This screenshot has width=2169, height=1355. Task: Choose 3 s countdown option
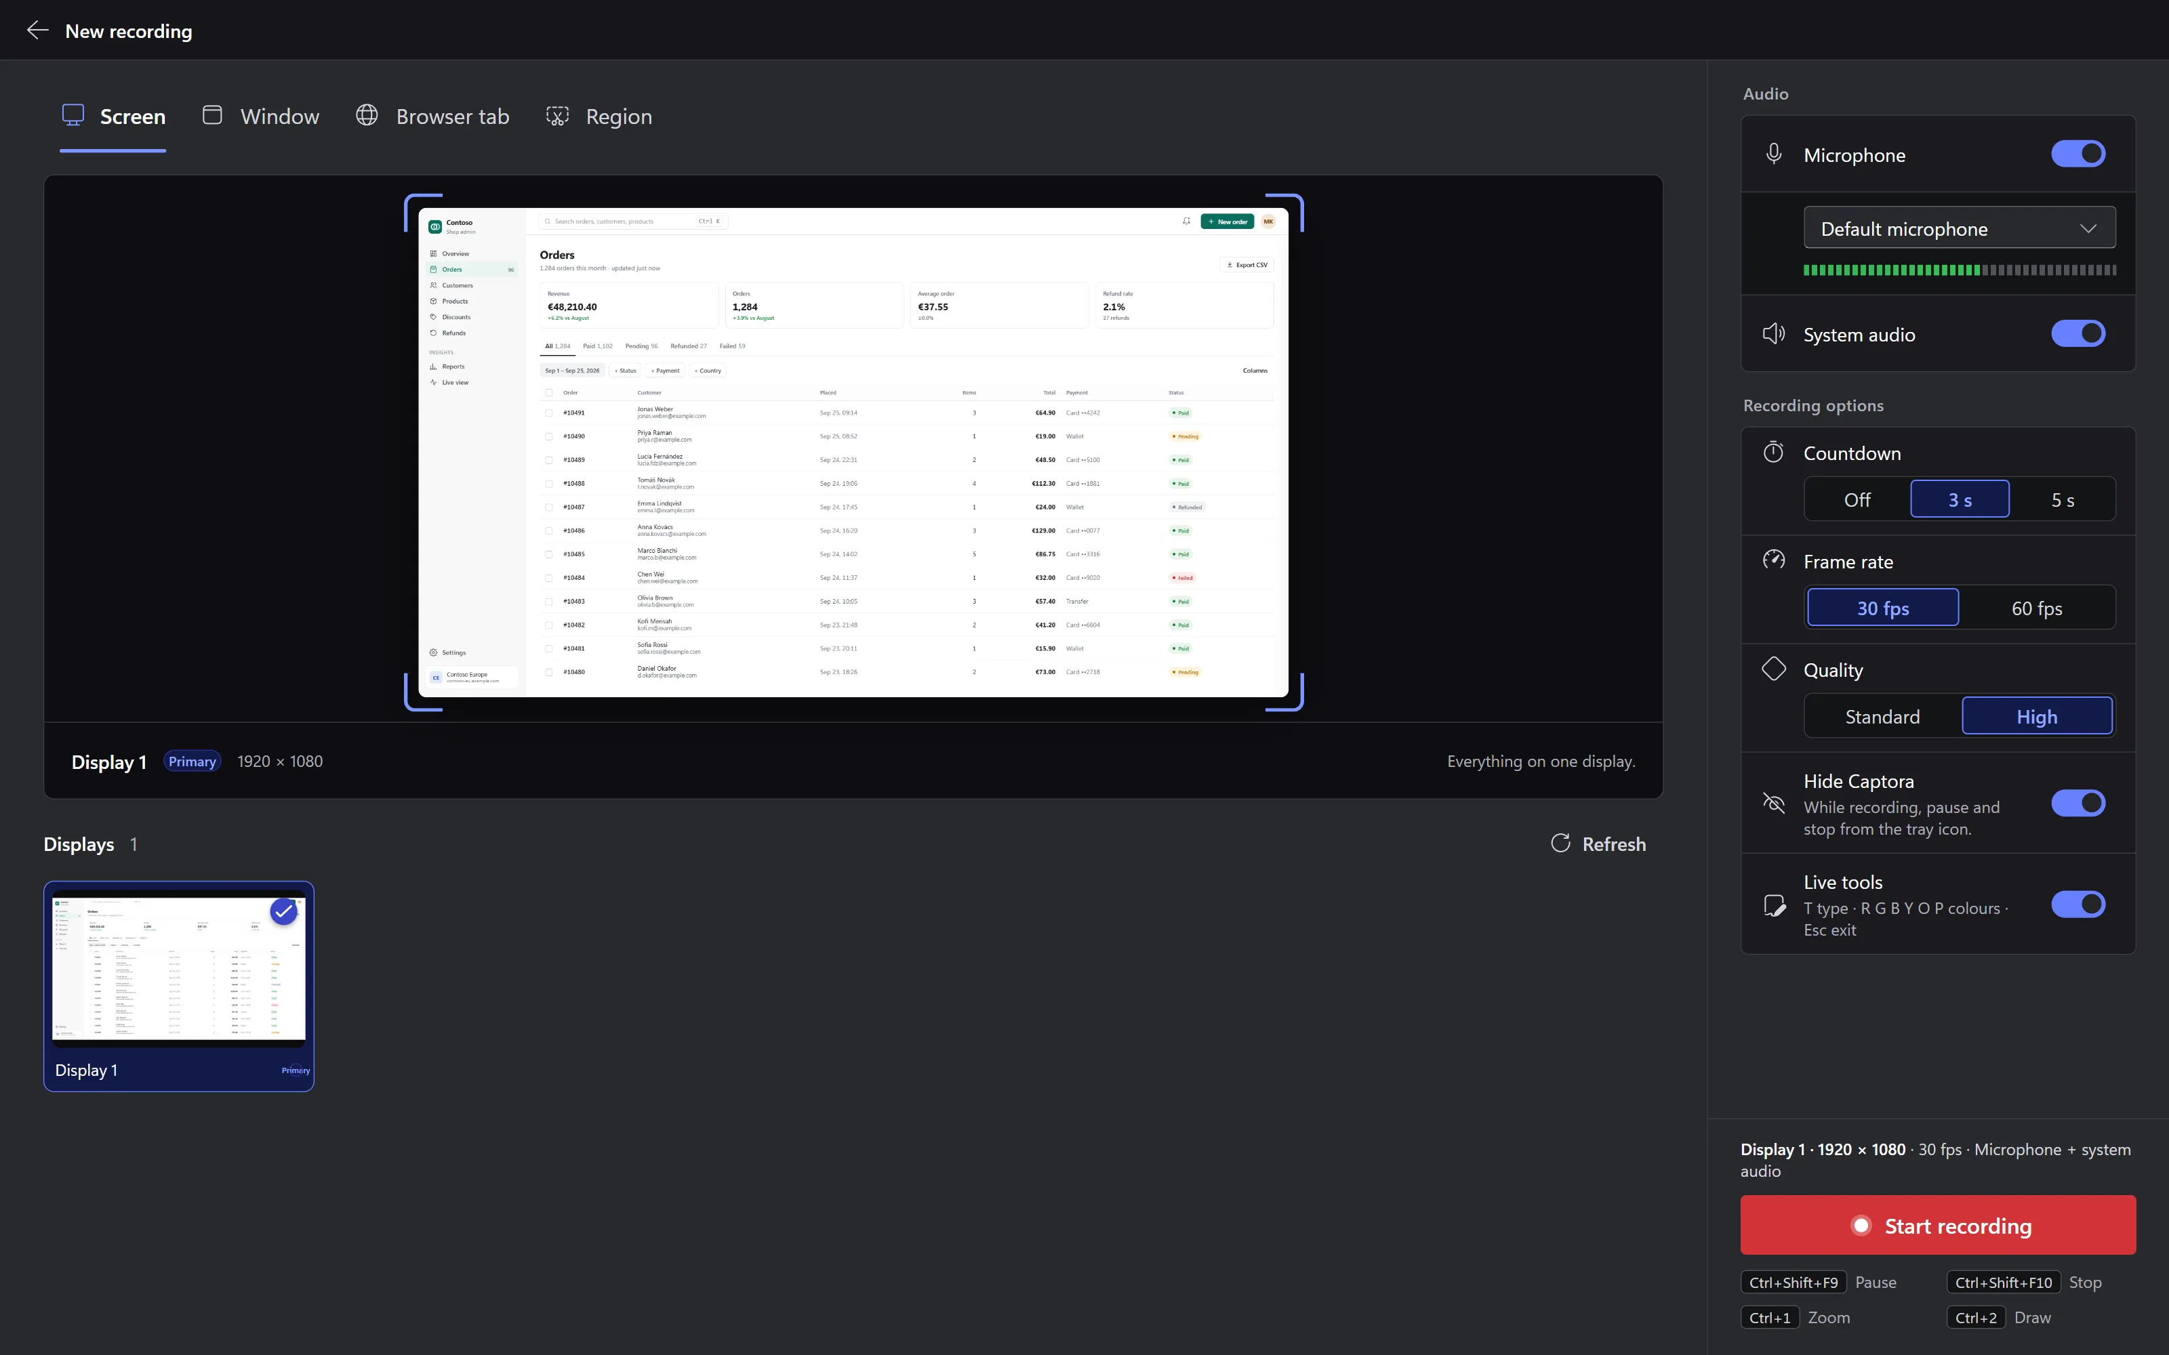tap(1960, 499)
